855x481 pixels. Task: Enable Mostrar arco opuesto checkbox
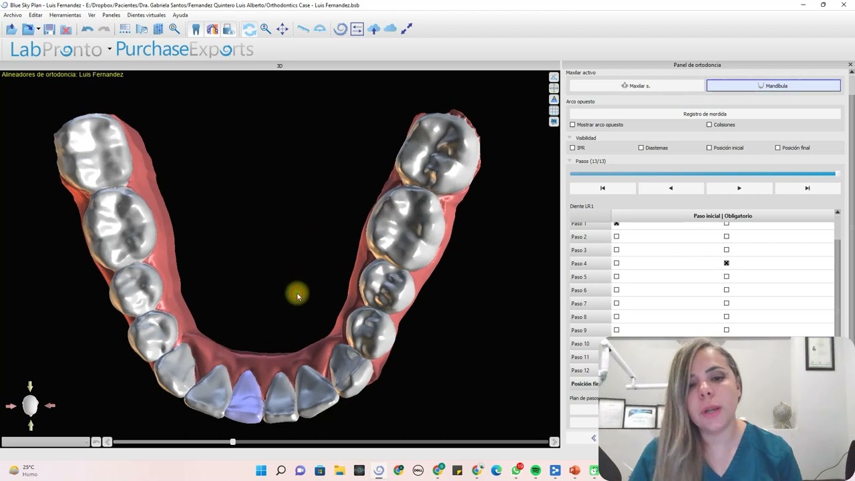point(572,125)
